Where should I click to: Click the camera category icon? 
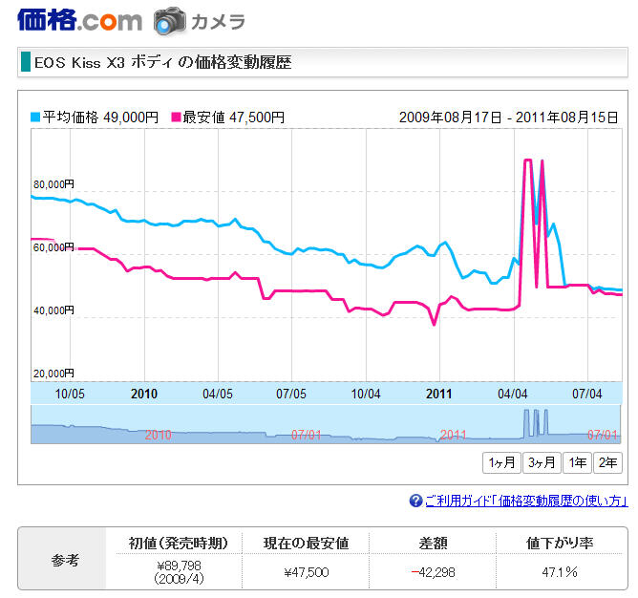pyautogui.click(x=170, y=21)
